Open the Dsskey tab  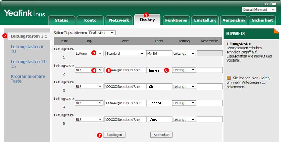tap(147, 20)
